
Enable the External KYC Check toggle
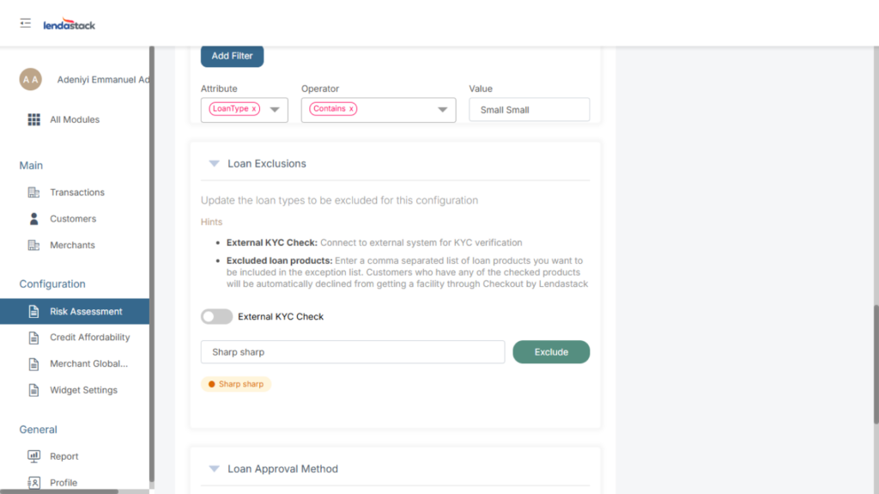pos(216,317)
